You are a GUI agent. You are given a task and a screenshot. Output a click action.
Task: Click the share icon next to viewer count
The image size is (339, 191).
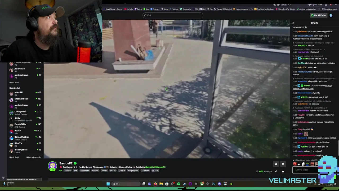tap(276, 171)
